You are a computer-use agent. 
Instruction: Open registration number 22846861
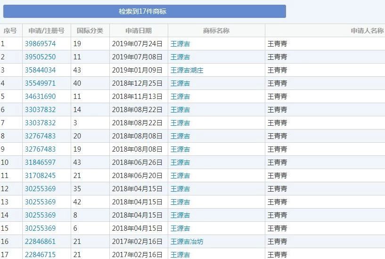[40, 242]
